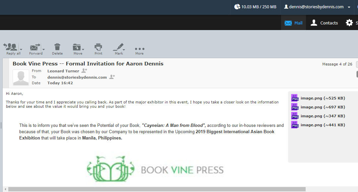Image resolution: width=358 pixels, height=192 pixels.
Task: Expand the Forward options arrow
Action: click(44, 49)
